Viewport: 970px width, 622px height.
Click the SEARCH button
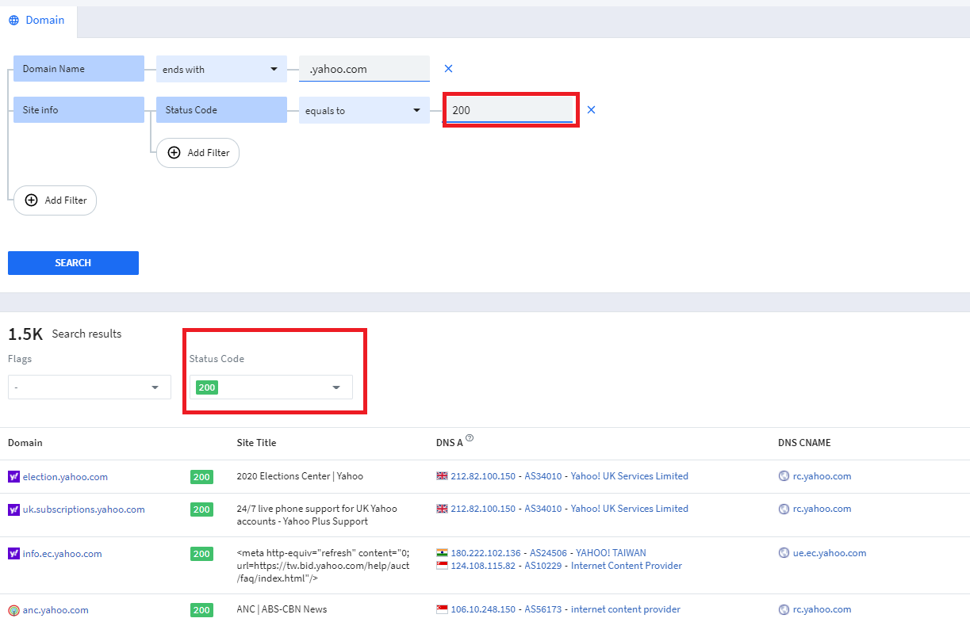(73, 263)
